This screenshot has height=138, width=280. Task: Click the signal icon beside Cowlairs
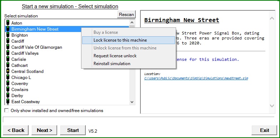tap(8, 90)
